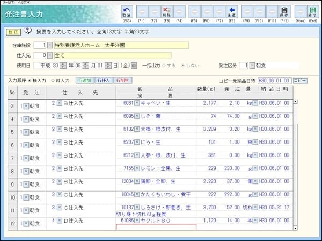Select 一括出力 する radio option
322x241 pixels.
click(x=164, y=66)
